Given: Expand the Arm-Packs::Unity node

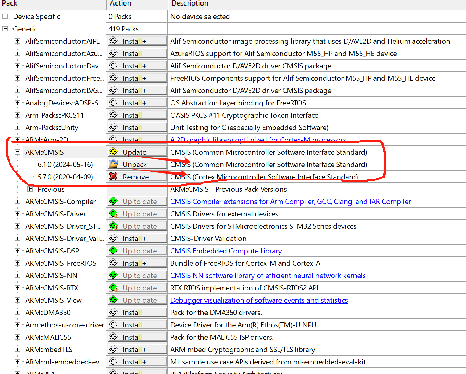Looking at the screenshot, I should (18, 127).
